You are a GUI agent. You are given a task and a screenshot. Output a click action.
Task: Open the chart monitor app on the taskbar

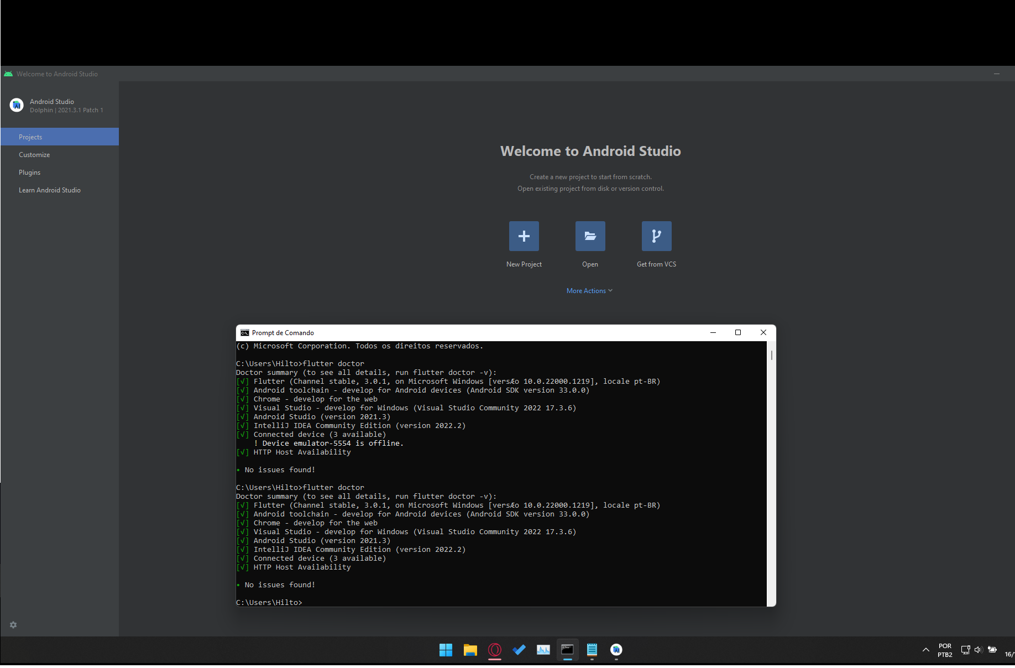[543, 650]
